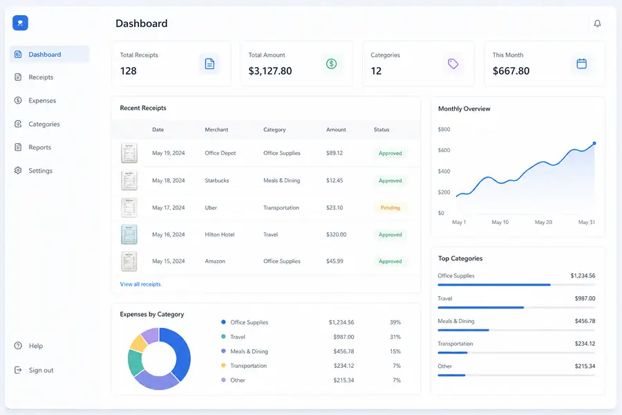Screen dimensions: 622x415
Task: Click Approved status for Hilton Hotel
Action: point(390,234)
